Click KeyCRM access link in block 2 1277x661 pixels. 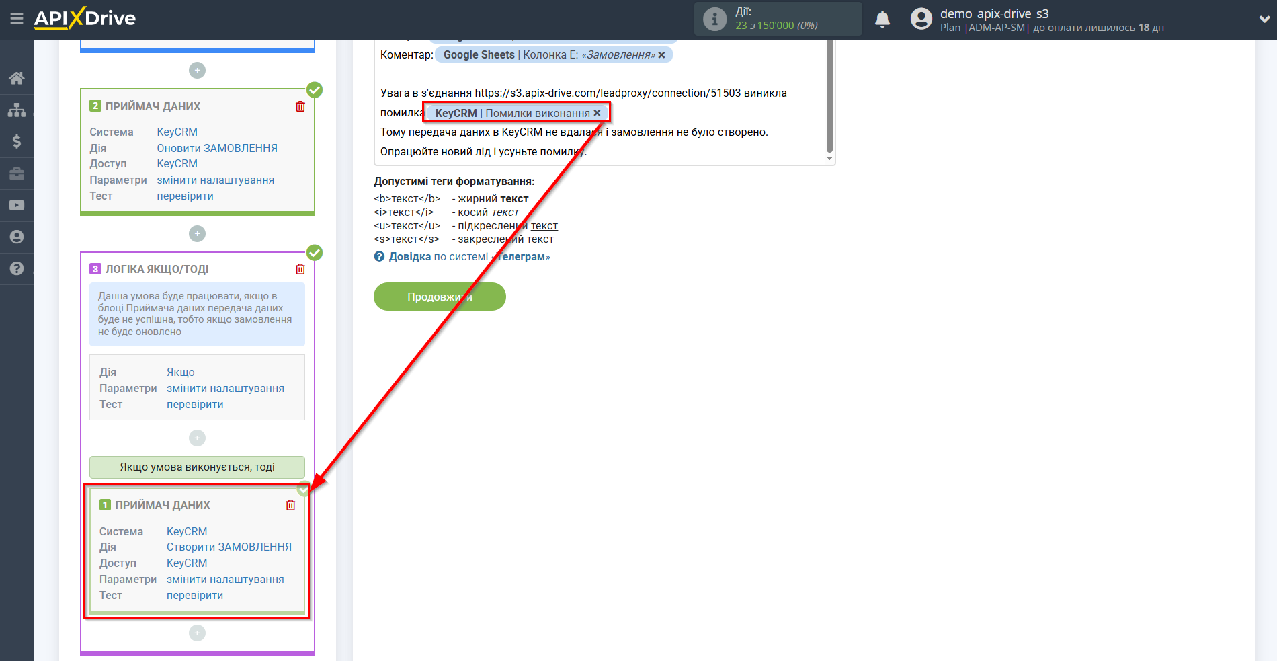pyautogui.click(x=177, y=163)
